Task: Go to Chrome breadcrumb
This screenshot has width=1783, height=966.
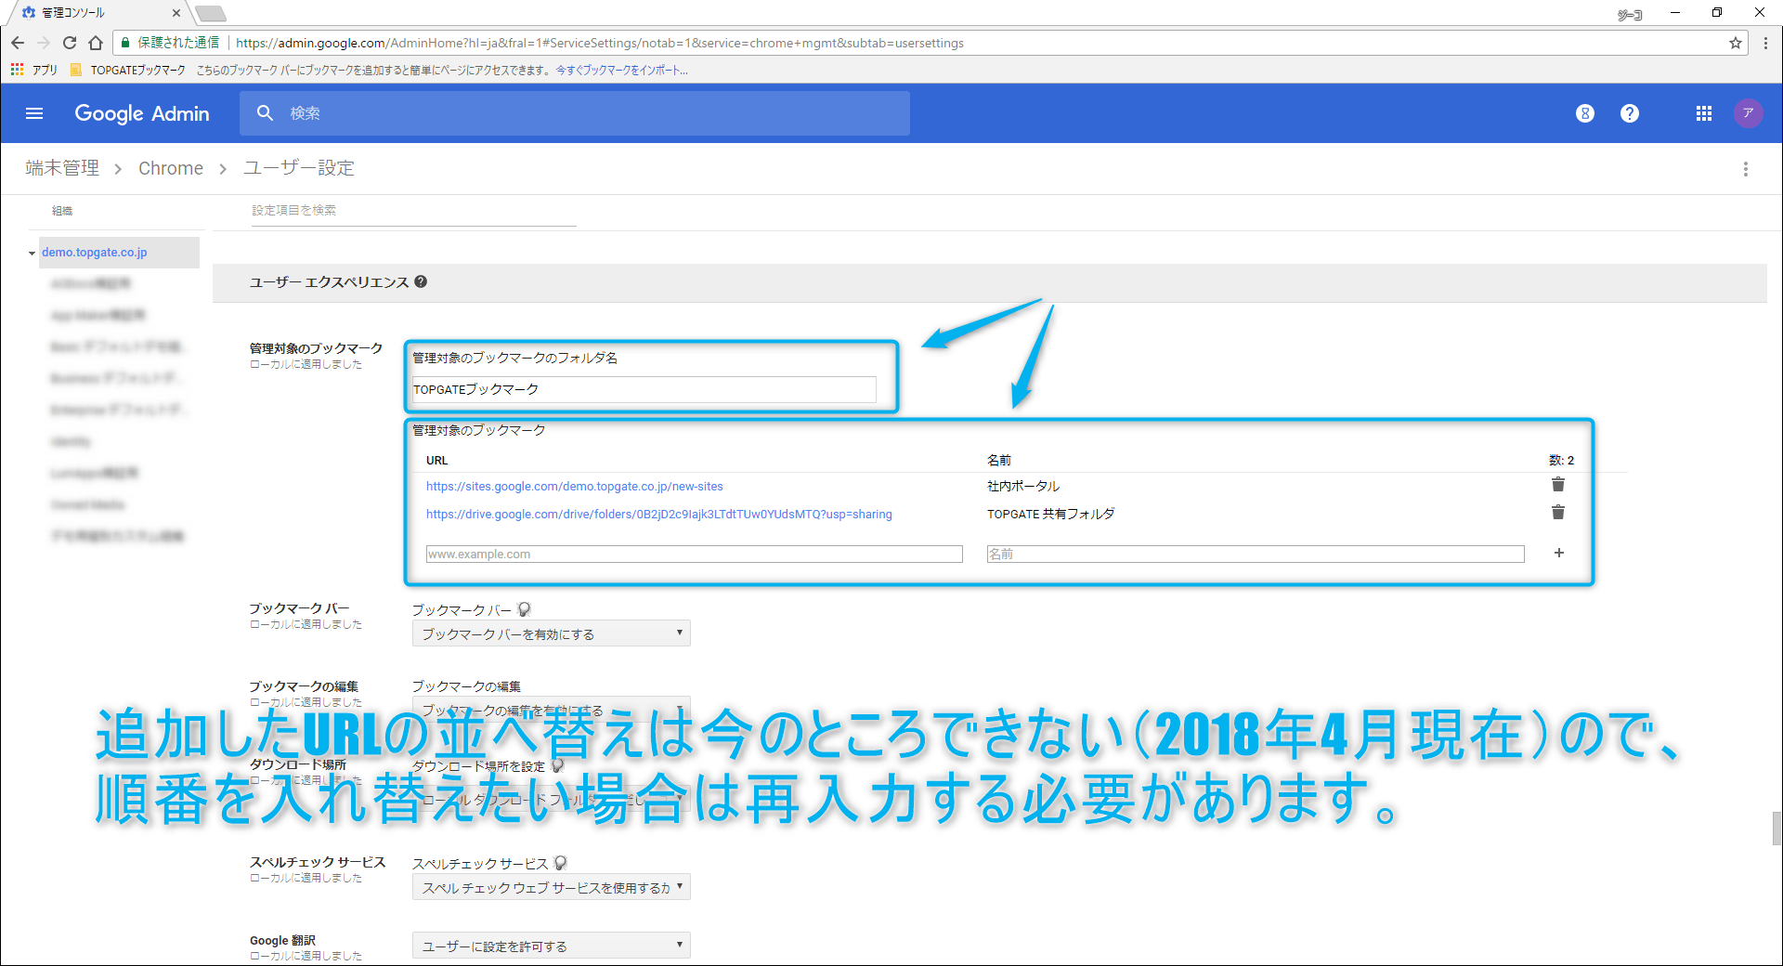Action: (x=171, y=168)
